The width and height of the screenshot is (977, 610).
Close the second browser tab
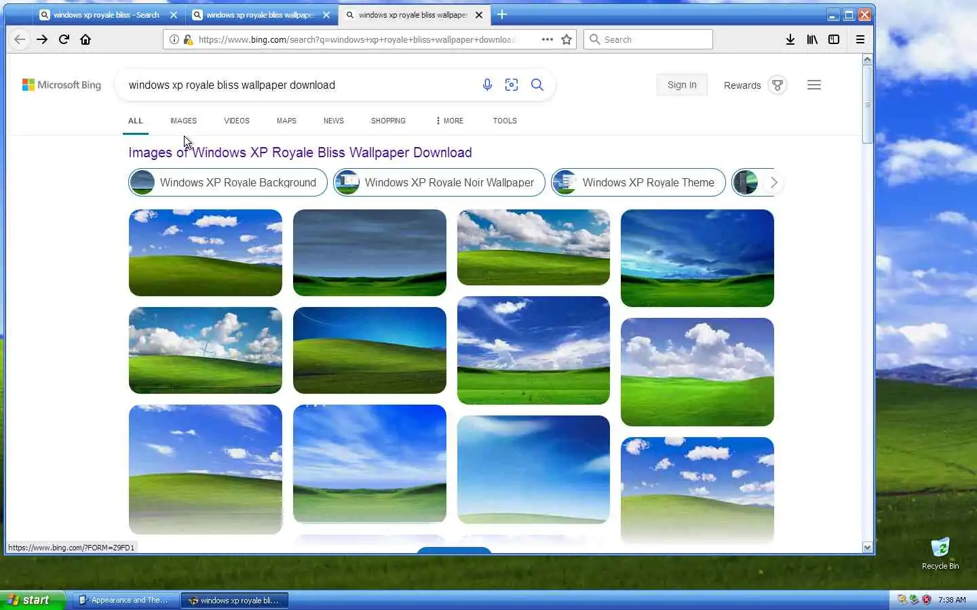point(326,15)
